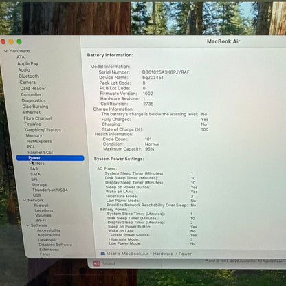
Task: Open Extensions under Software
Action: (x=49, y=250)
